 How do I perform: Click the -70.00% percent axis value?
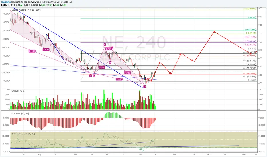[x=5, y=81]
